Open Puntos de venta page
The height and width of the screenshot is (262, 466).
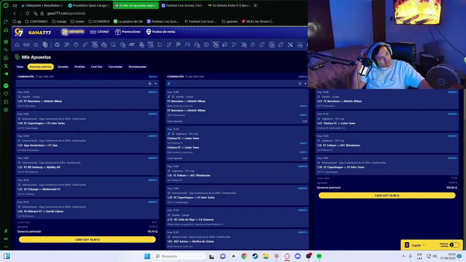[161, 32]
